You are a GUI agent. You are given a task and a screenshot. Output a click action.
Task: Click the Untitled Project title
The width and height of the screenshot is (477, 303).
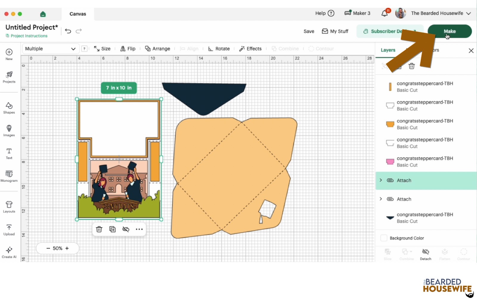(x=32, y=27)
